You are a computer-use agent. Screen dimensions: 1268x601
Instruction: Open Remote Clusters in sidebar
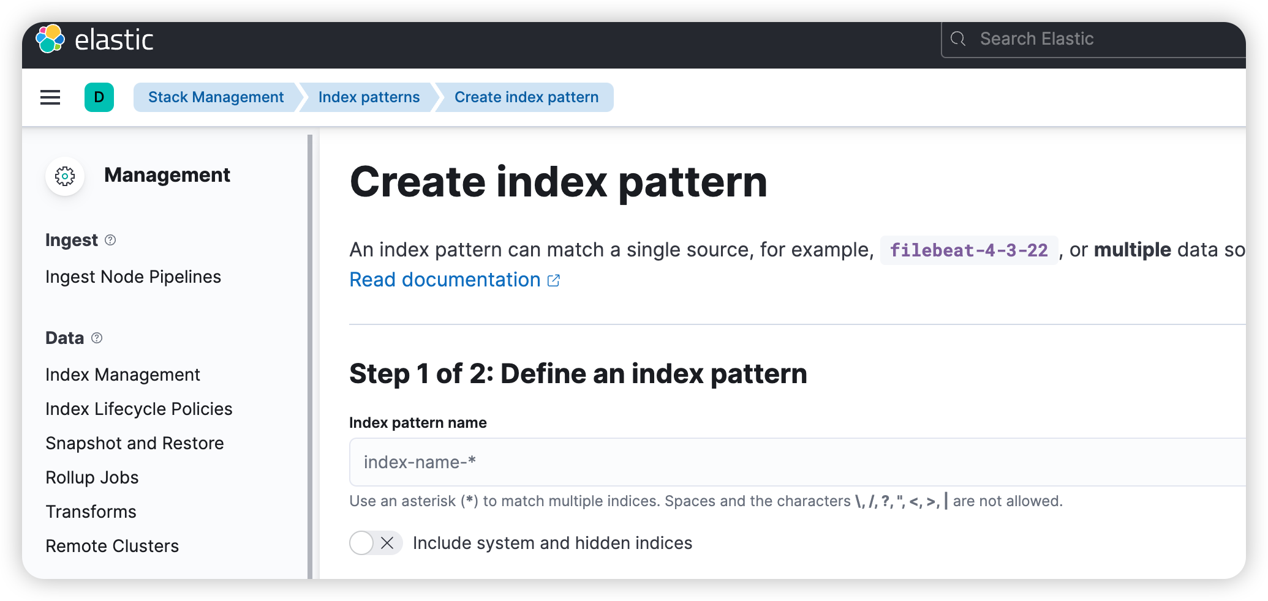[x=112, y=546]
